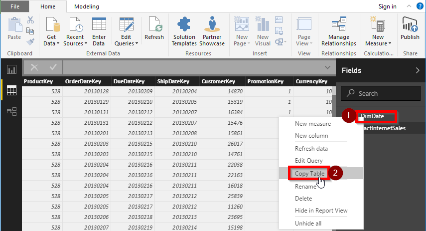Switch to the Modeling tab

(x=87, y=6)
